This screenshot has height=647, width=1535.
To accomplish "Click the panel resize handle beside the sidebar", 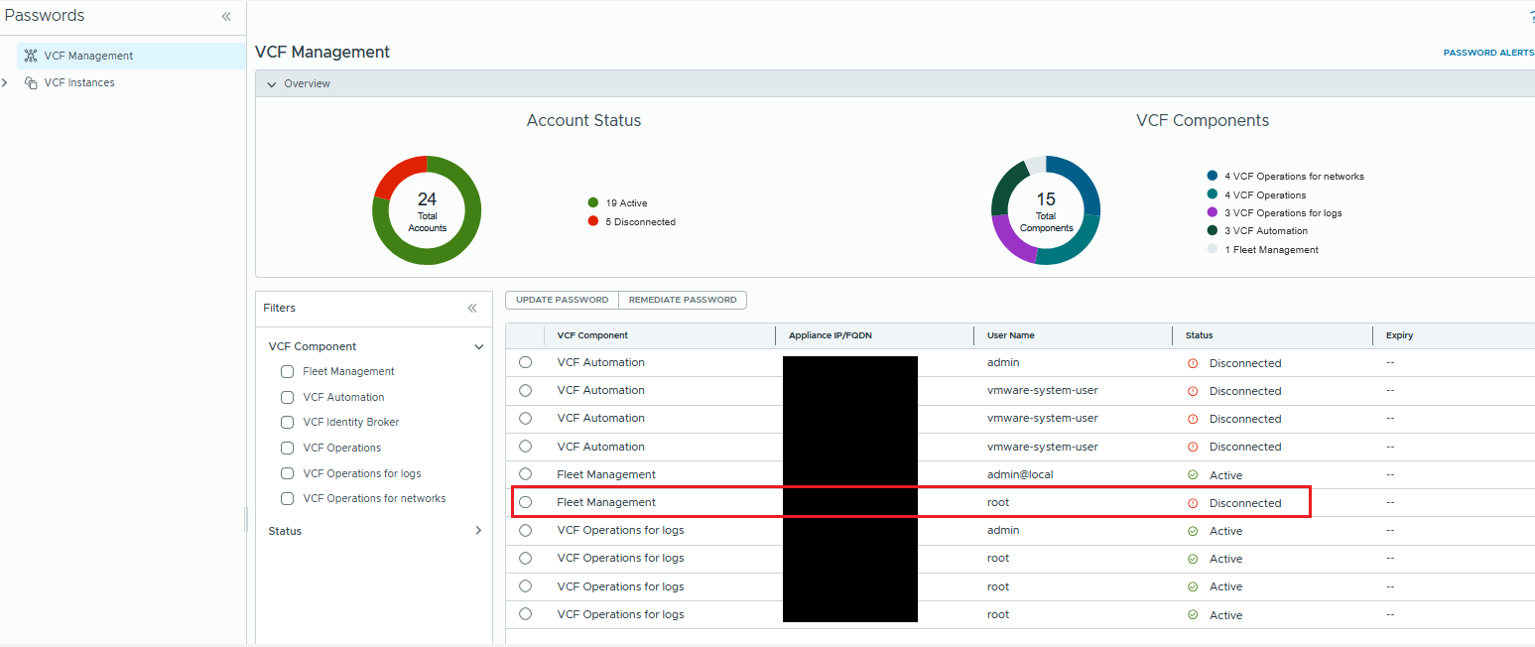I will (246, 520).
